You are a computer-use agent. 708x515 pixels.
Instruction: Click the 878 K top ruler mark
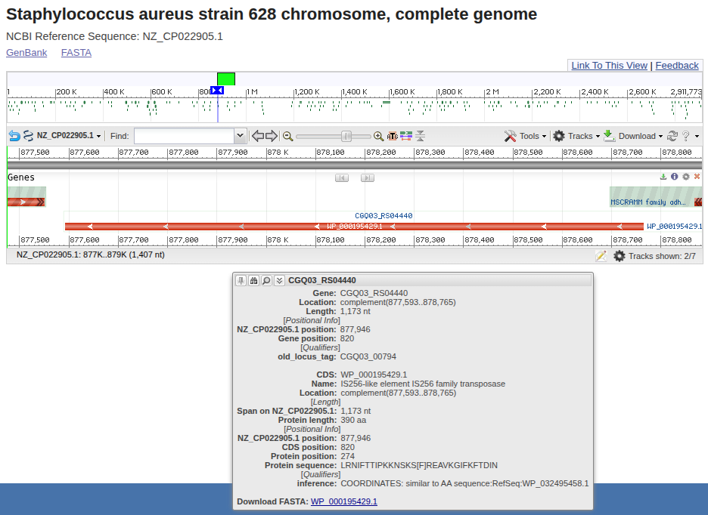coord(278,153)
